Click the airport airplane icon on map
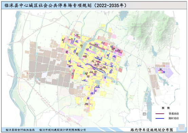 pyautogui.click(x=144, y=114)
